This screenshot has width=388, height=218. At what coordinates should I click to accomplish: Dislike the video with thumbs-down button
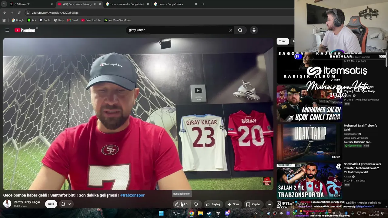(x=196, y=204)
